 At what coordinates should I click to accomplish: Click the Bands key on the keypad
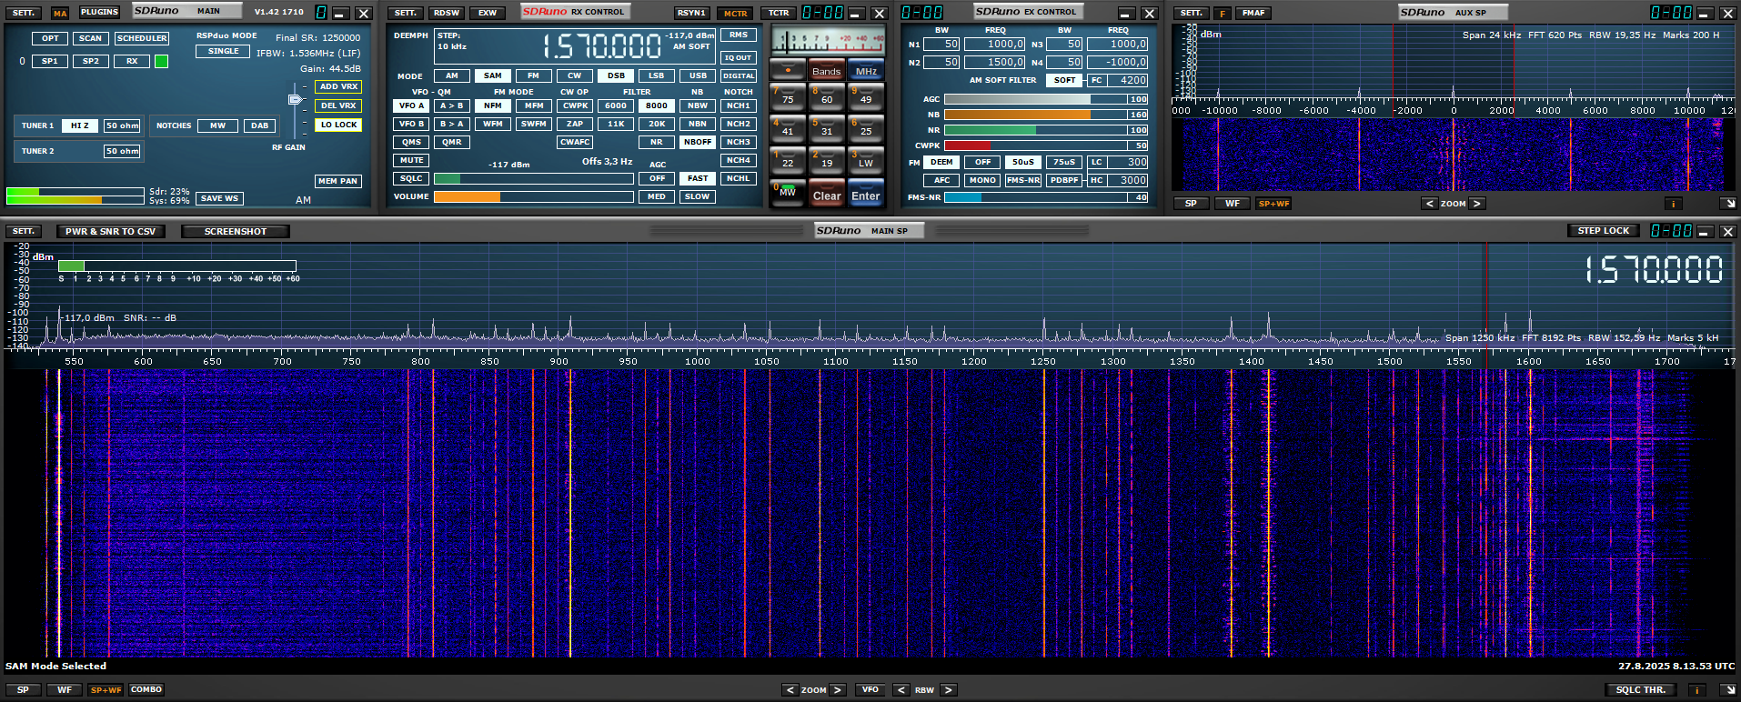pos(827,69)
